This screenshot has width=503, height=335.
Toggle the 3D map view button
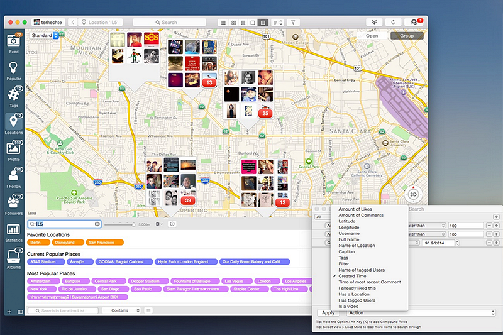tap(413, 194)
